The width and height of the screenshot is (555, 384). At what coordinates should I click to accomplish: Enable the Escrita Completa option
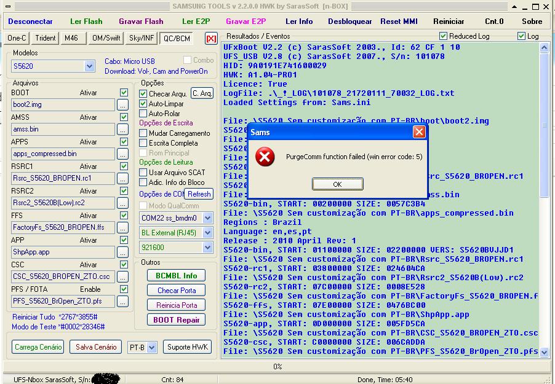(143, 143)
